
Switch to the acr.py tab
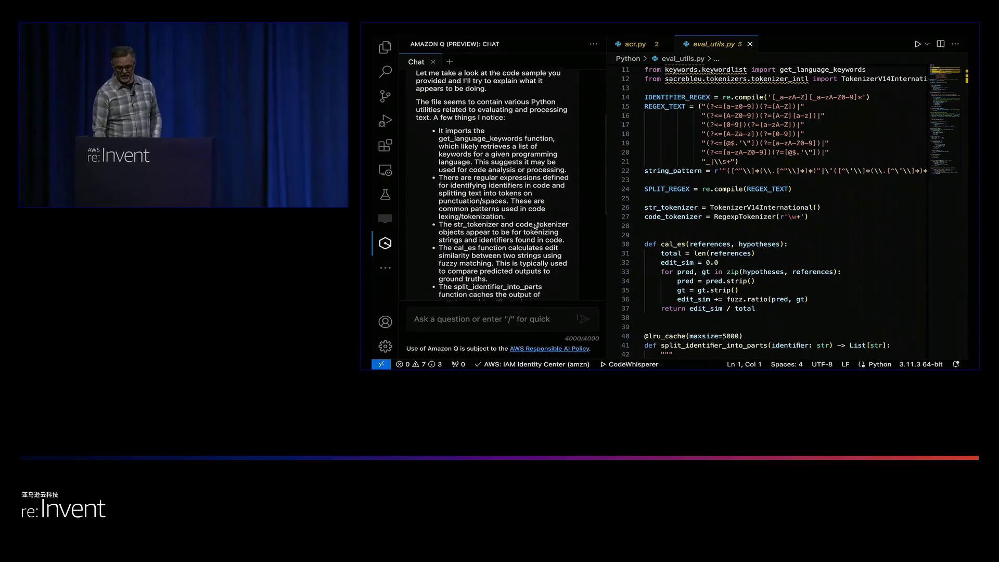point(635,44)
